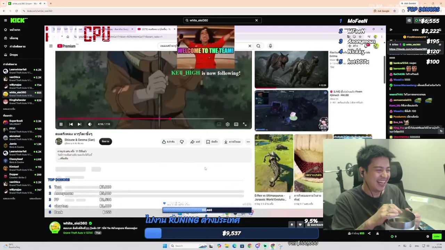The width and height of the screenshot is (445, 250).
Task: Toggle YouTube subtitles button
Action: (219, 124)
